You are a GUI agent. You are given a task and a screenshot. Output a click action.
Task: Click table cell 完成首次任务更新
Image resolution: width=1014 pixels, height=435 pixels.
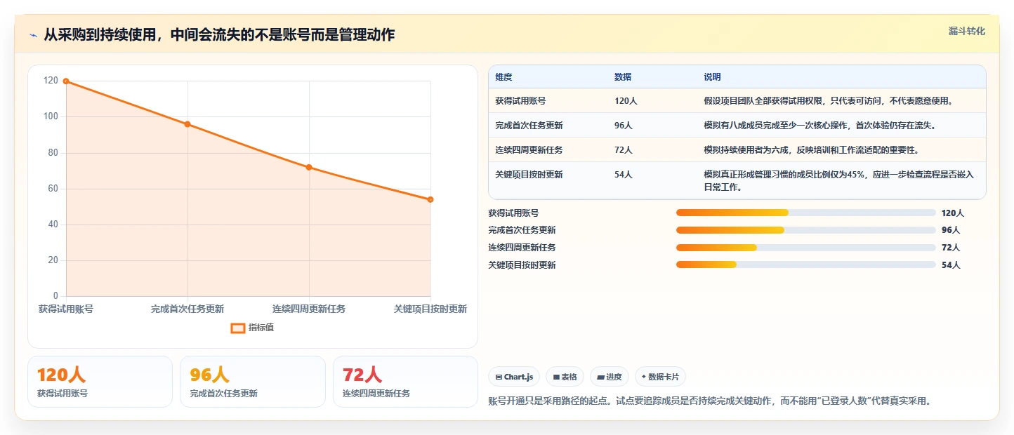[x=529, y=126]
